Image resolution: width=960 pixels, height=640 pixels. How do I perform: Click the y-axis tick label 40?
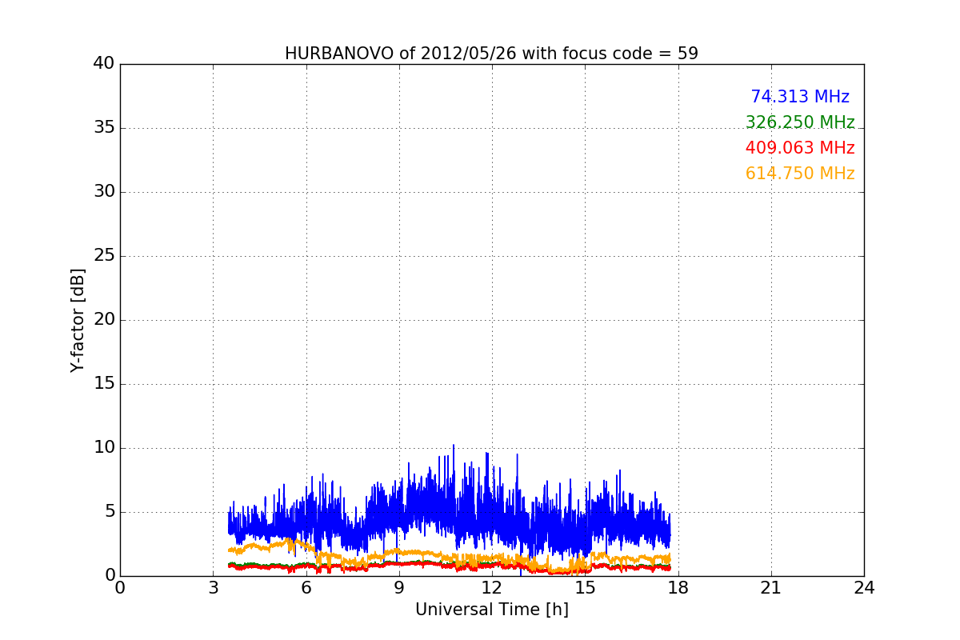pos(103,64)
